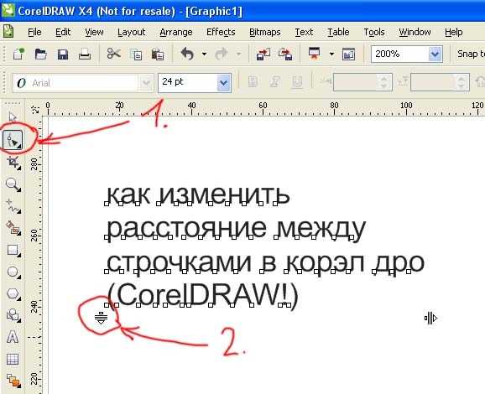Screen dimensions: 485x394
Task: Open the Effects menu
Action: (x=221, y=32)
